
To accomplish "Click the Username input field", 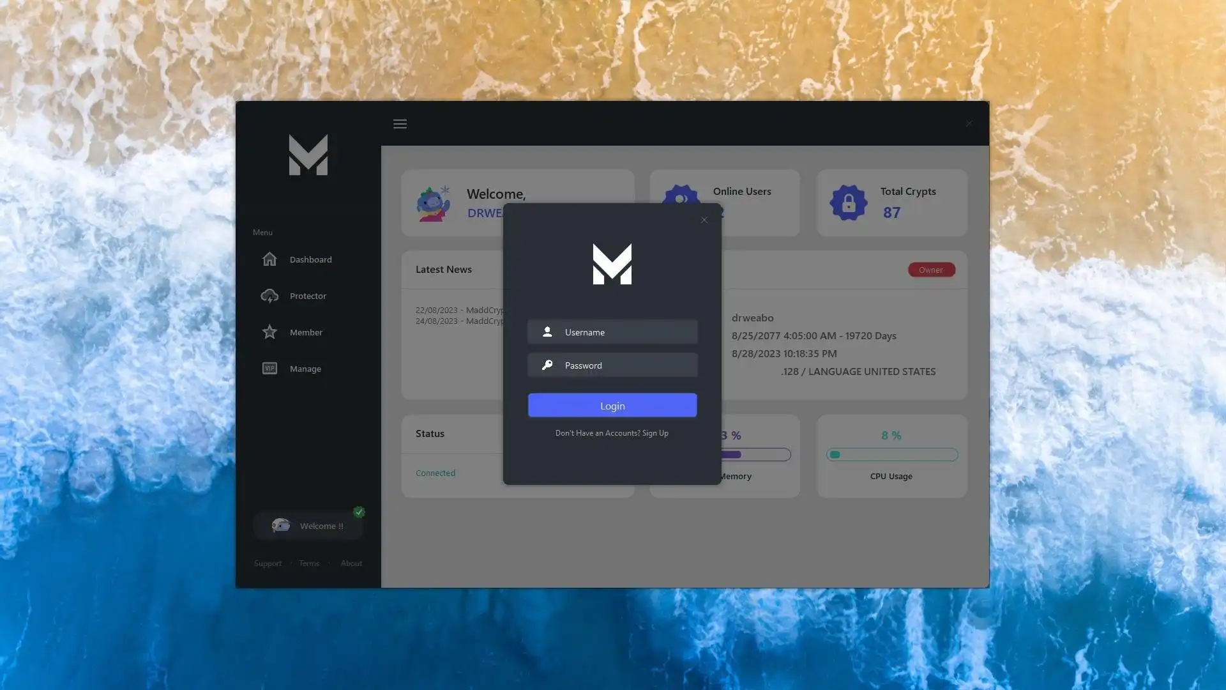I will pos(613,332).
